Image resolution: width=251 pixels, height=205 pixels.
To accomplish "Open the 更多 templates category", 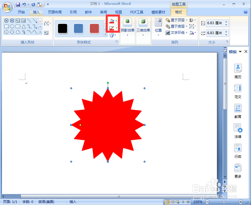I will tap(238, 171).
